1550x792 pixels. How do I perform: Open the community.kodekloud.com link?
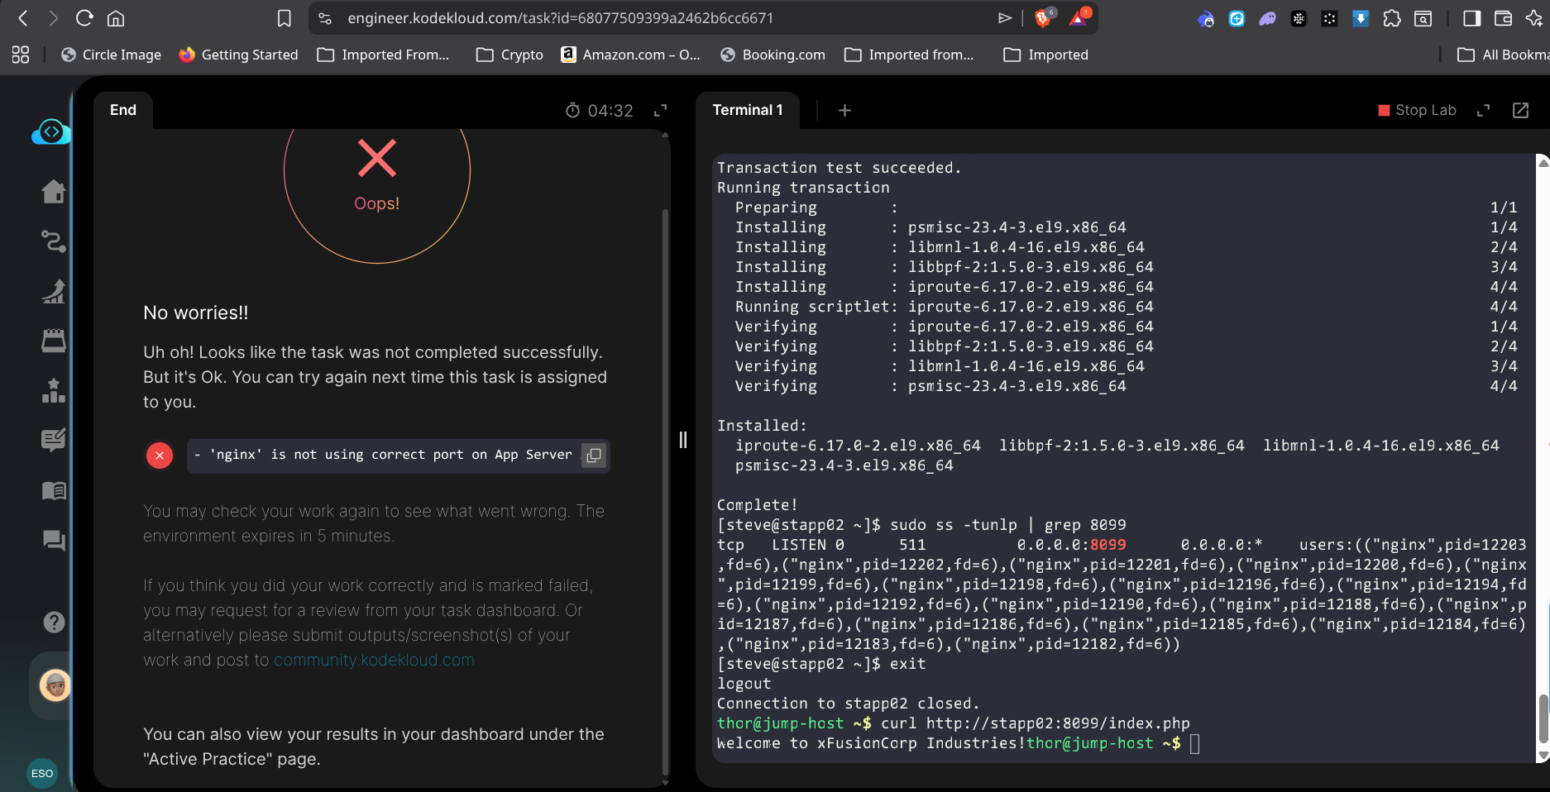point(374,660)
